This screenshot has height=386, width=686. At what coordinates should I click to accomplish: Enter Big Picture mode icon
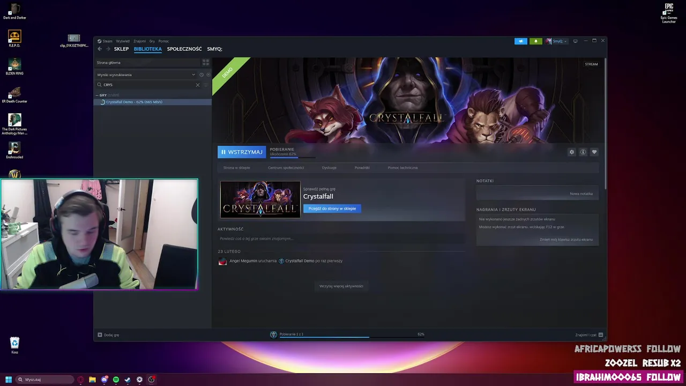pos(575,41)
